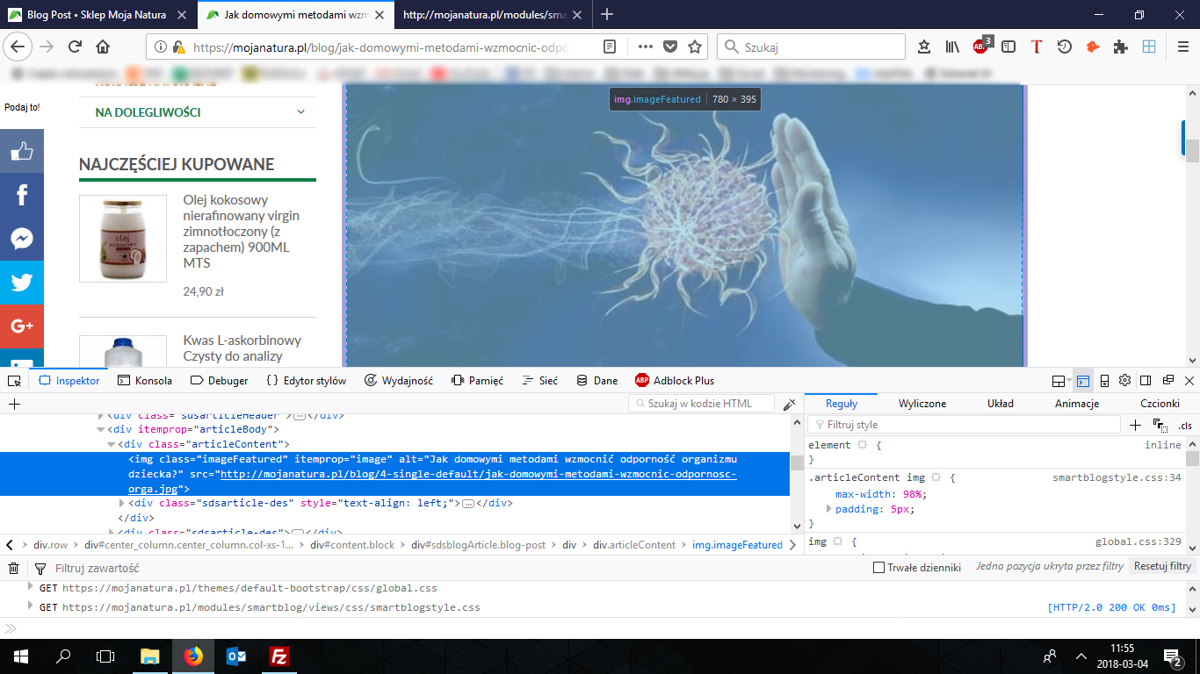Image resolution: width=1200 pixels, height=674 pixels.
Task: Open Kwas L-askorbinowy product link
Action: (242, 348)
